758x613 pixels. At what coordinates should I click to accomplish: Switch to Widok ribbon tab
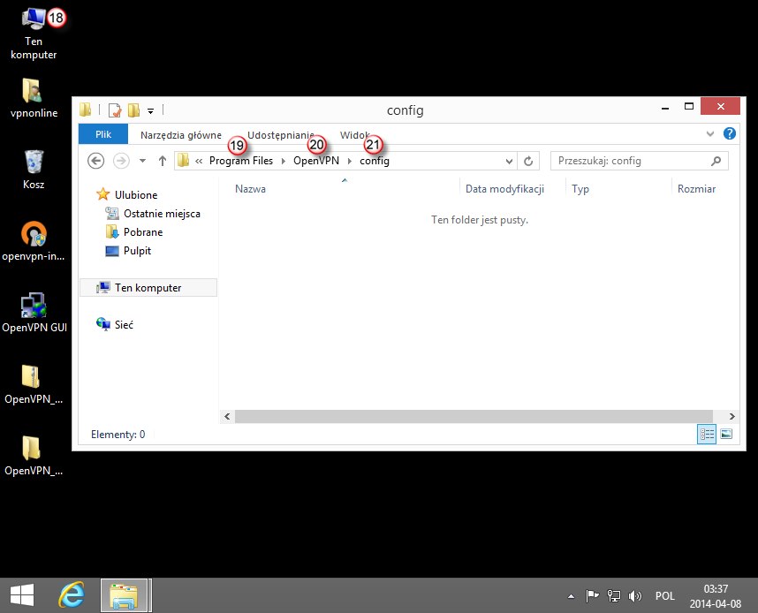pos(354,135)
